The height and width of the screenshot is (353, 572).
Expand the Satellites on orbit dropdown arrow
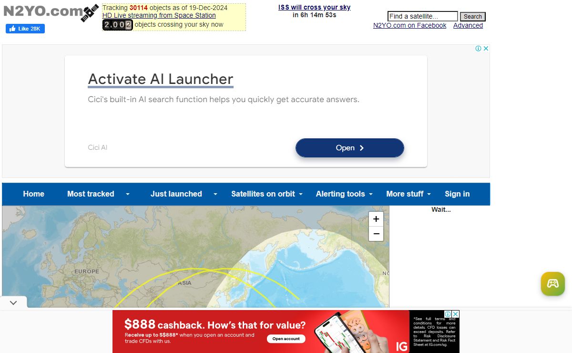click(x=301, y=194)
